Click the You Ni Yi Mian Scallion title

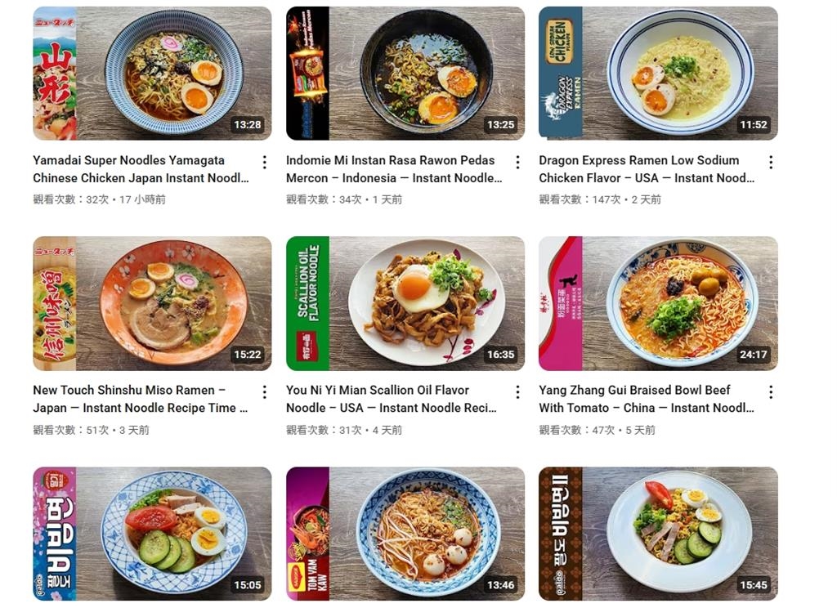392,399
